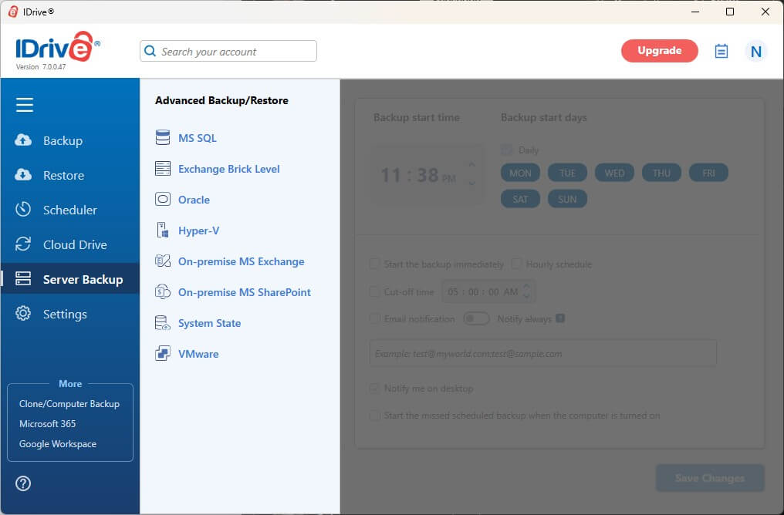
Task: Click the Upgrade button
Action: pos(659,51)
